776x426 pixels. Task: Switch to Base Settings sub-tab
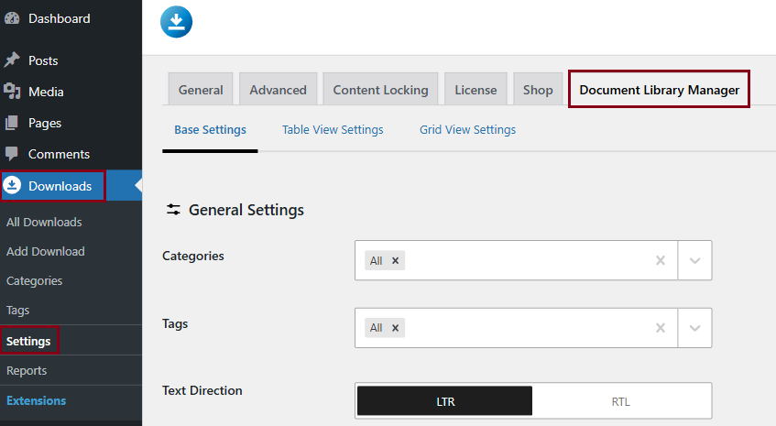pyautogui.click(x=210, y=129)
